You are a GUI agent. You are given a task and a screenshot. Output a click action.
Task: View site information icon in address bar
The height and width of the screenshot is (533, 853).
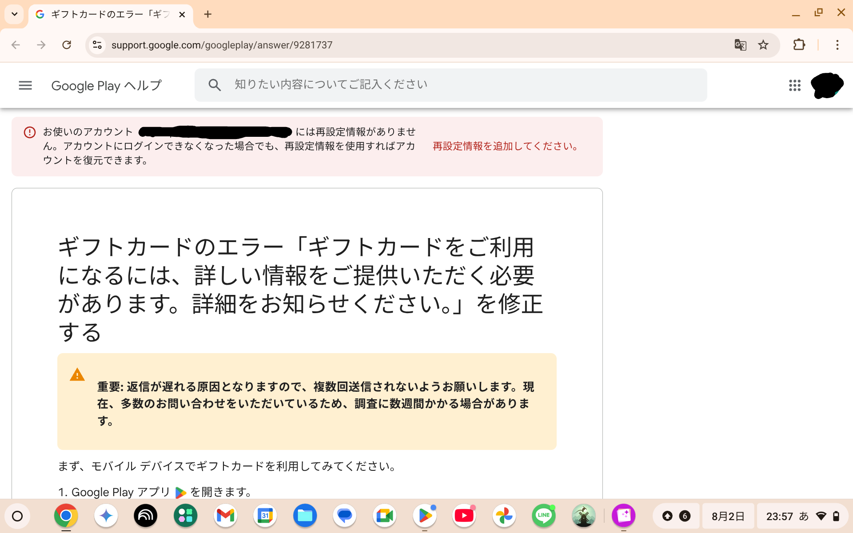(x=97, y=45)
